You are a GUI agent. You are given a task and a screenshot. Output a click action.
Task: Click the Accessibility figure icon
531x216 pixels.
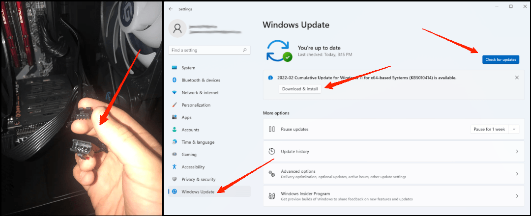tap(175, 166)
